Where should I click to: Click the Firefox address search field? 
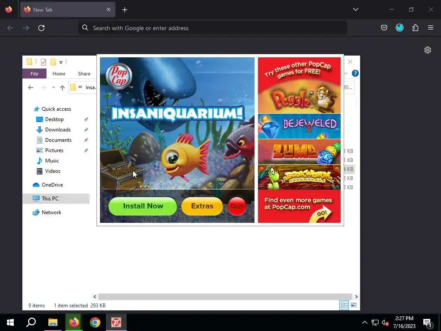point(212,28)
